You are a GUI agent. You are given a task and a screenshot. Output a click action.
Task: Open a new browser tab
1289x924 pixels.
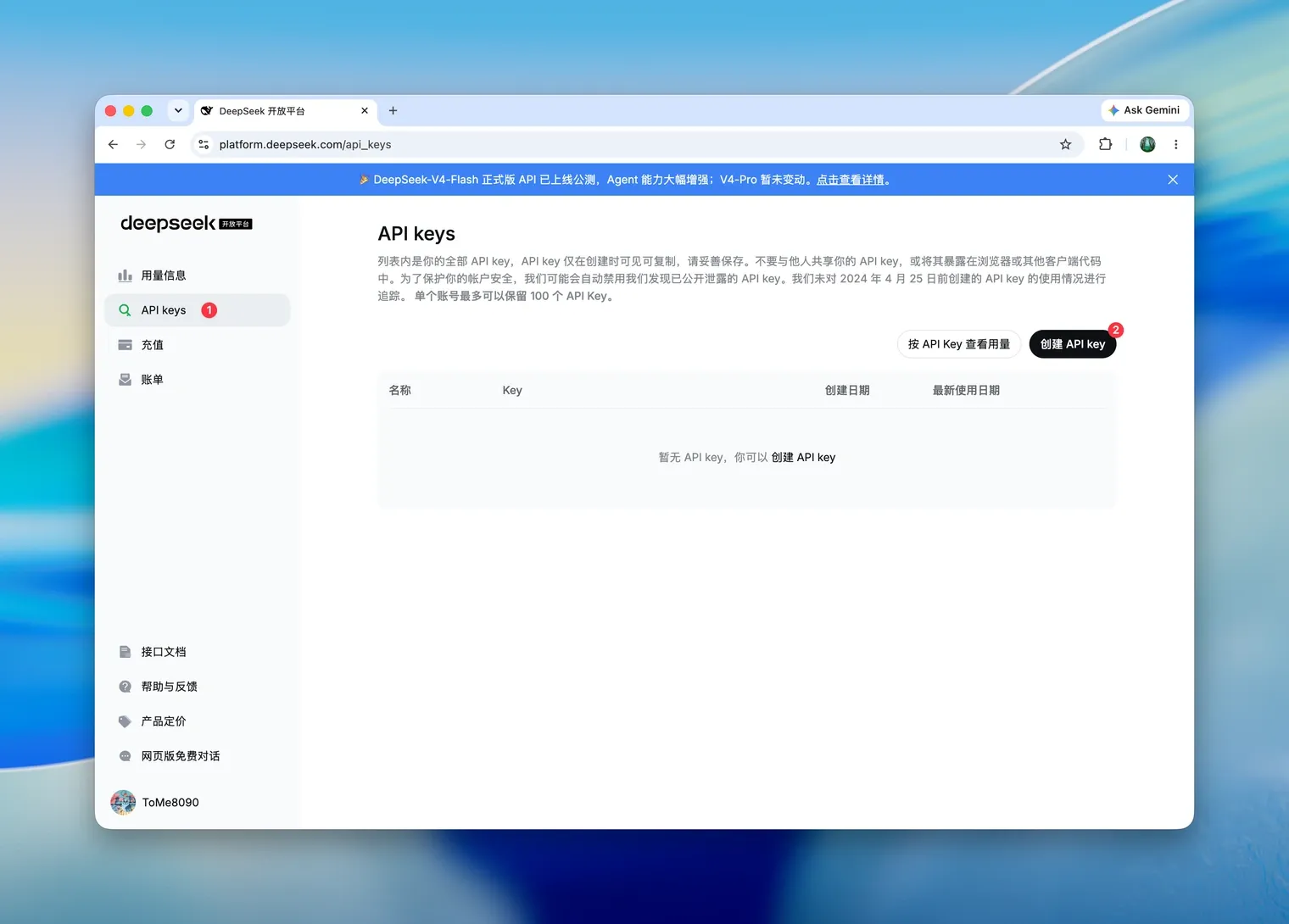point(393,111)
